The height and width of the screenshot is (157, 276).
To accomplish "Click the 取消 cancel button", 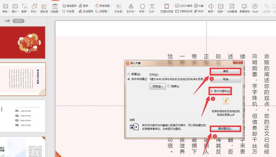I will [225, 79].
